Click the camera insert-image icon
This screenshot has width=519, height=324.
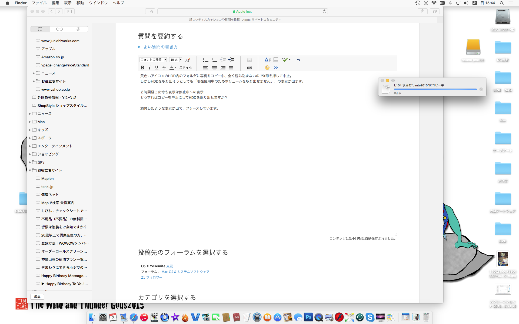pyautogui.click(x=249, y=67)
